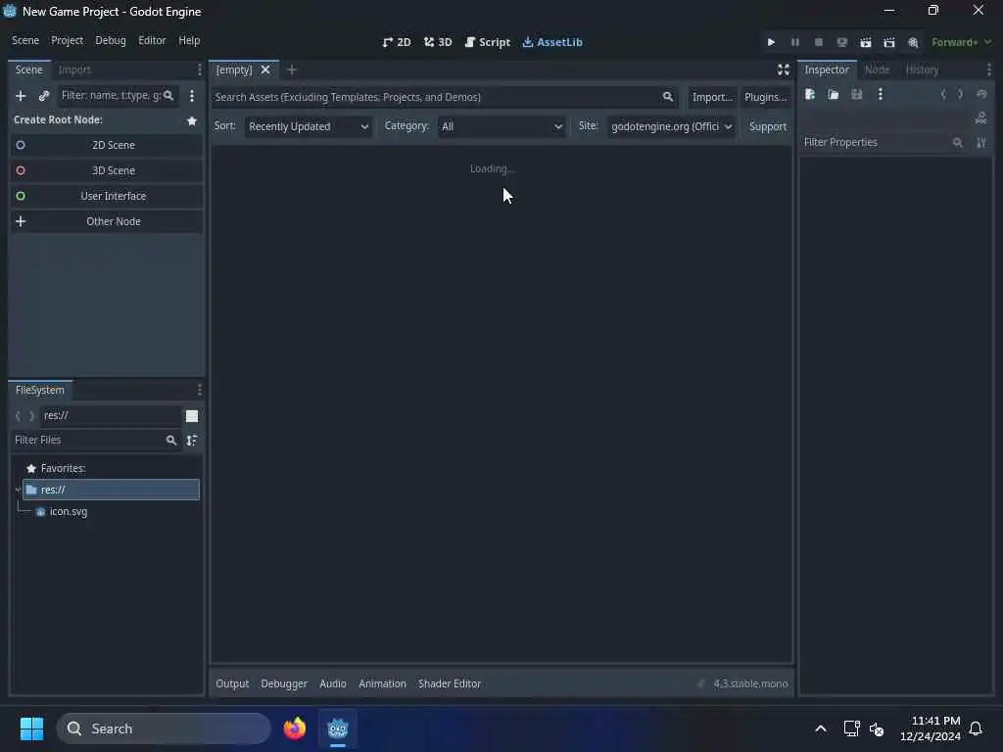Collapse the res:// folder tree
This screenshot has width=1003, height=752.
click(18, 490)
